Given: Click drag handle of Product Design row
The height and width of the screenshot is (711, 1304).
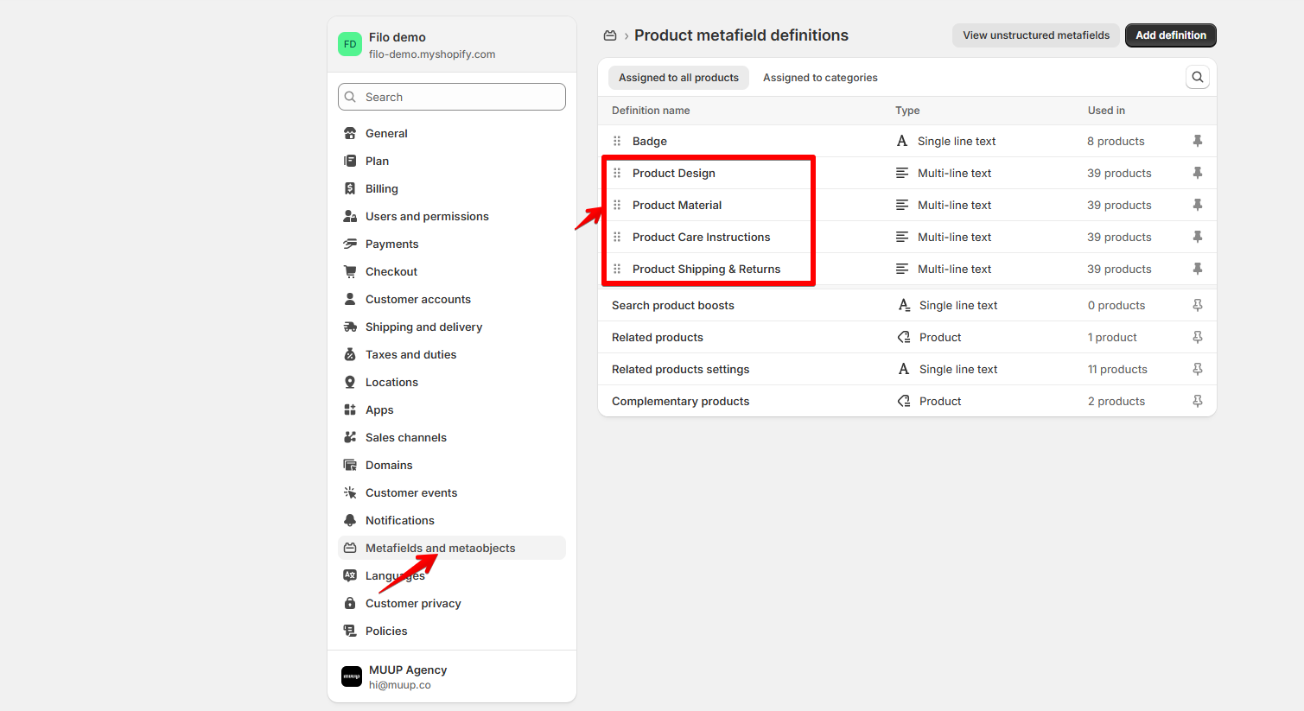Looking at the screenshot, I should click(617, 173).
